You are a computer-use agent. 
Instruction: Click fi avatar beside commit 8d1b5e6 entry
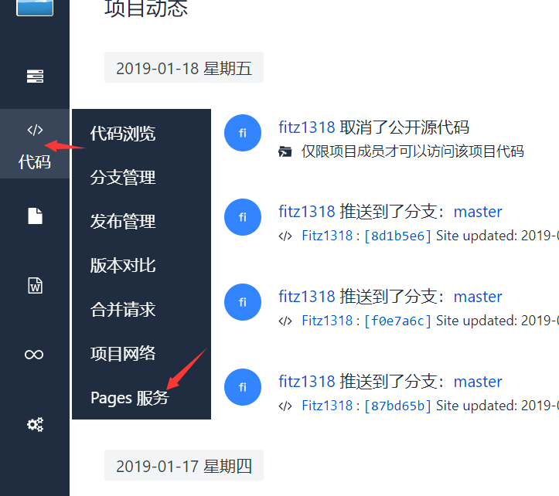pyautogui.click(x=243, y=217)
